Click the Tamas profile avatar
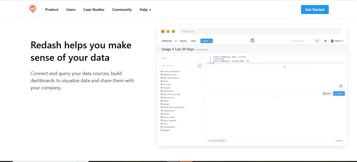The image size is (357, 162). tap(332, 41)
